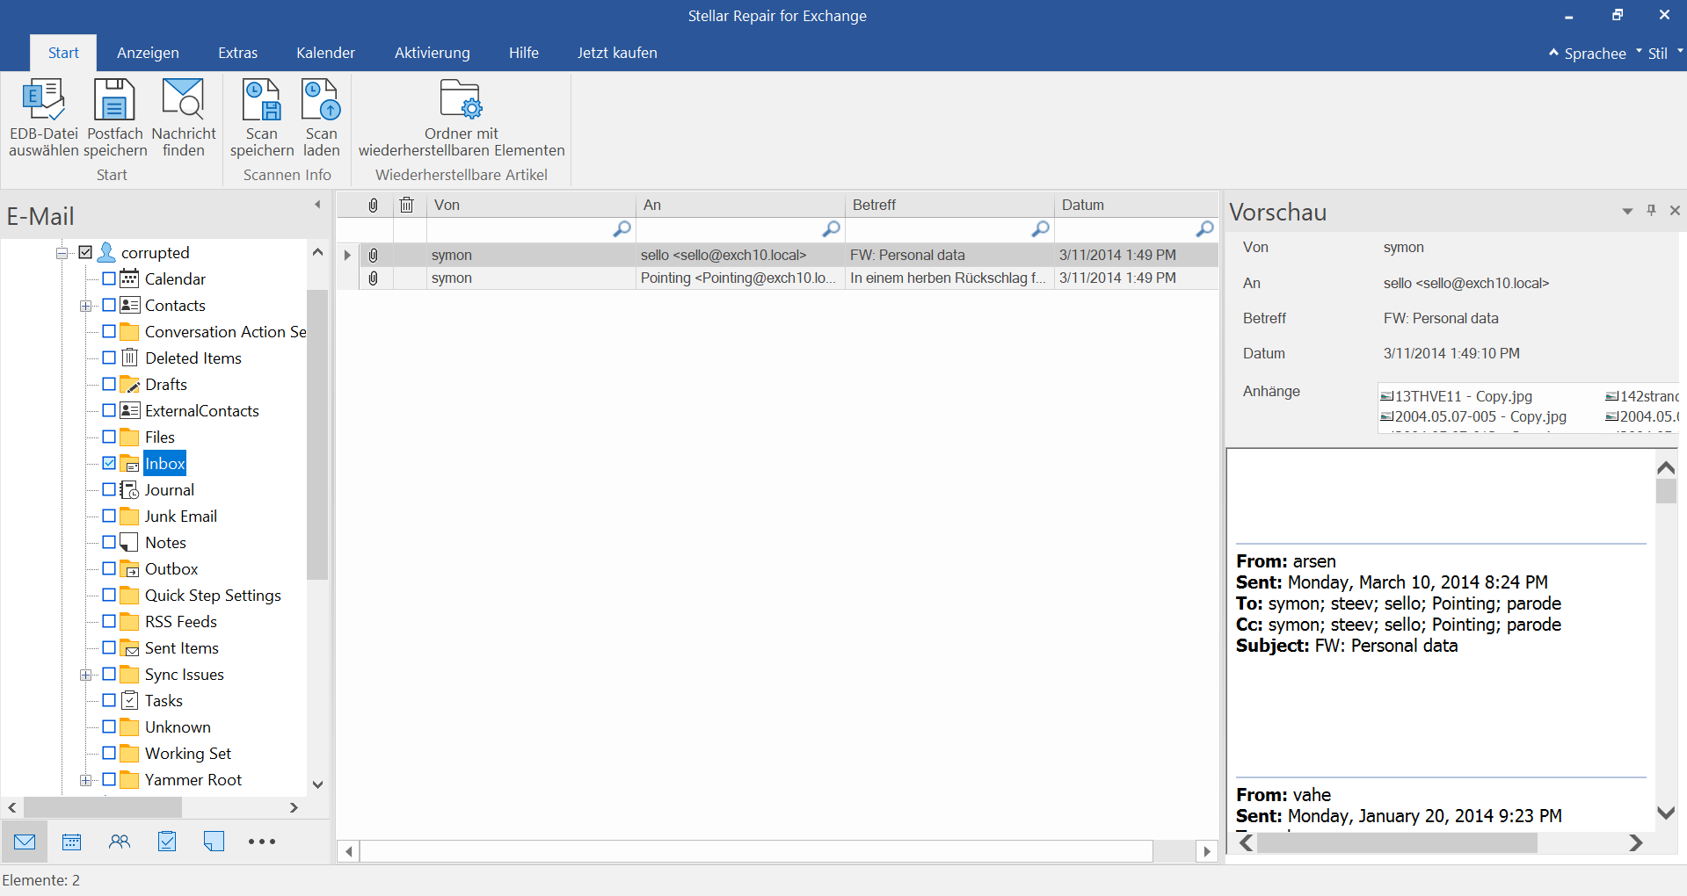This screenshot has width=1687, height=896.
Task: Sort by deleted trash column header
Action: pyautogui.click(x=407, y=205)
